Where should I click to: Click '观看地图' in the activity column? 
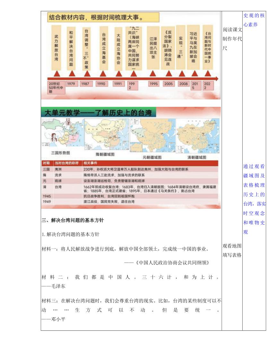click(x=232, y=246)
